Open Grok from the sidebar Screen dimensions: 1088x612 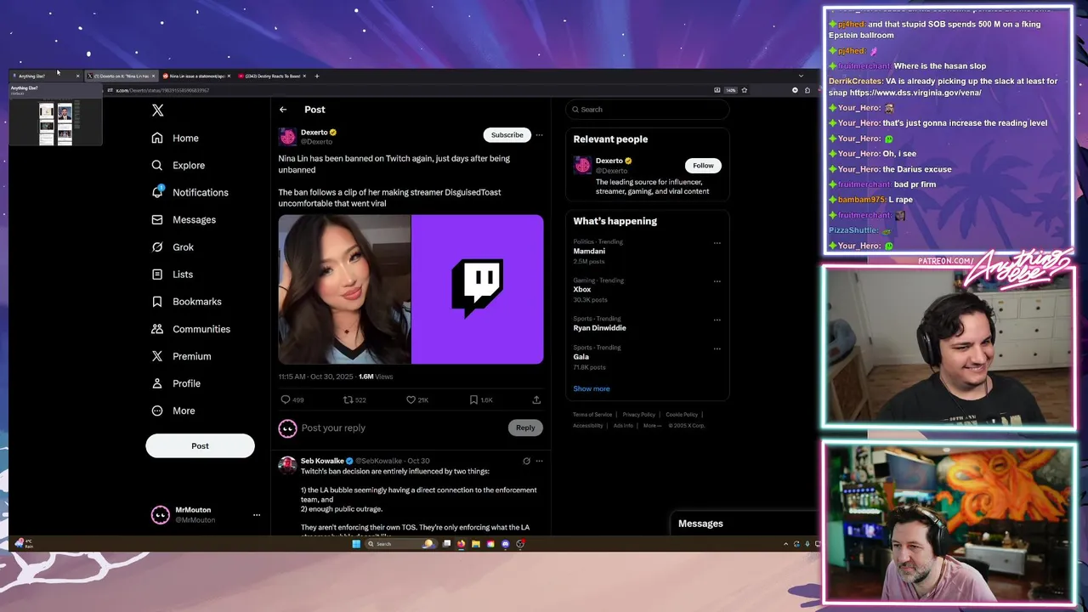[173, 246]
